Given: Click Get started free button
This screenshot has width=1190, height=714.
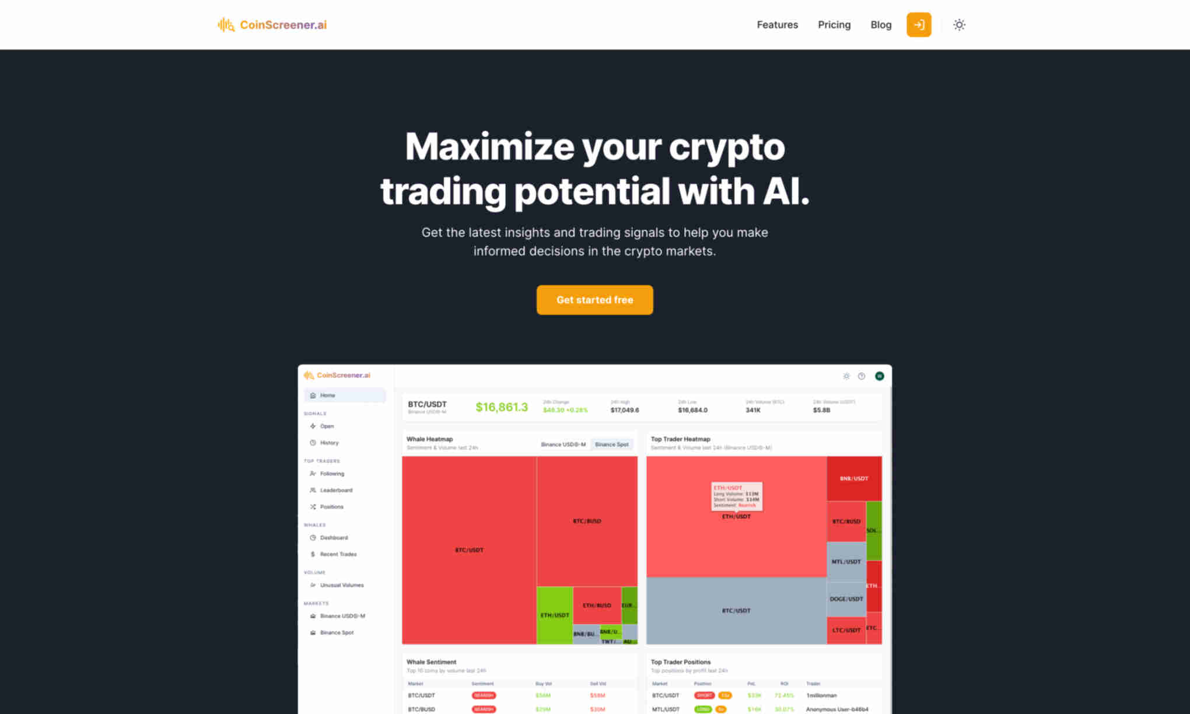Looking at the screenshot, I should pos(595,299).
